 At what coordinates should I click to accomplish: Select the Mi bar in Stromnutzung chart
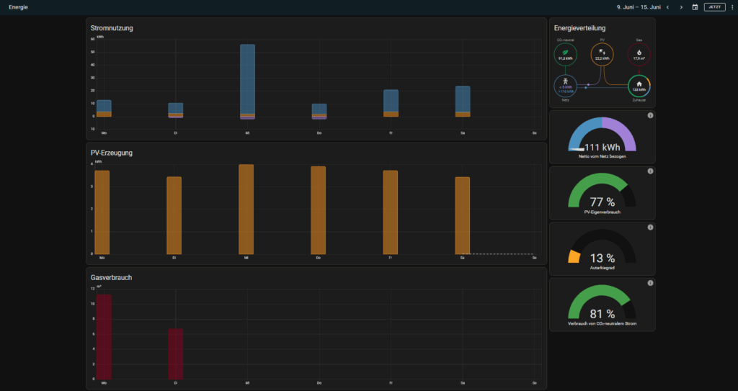pos(247,82)
